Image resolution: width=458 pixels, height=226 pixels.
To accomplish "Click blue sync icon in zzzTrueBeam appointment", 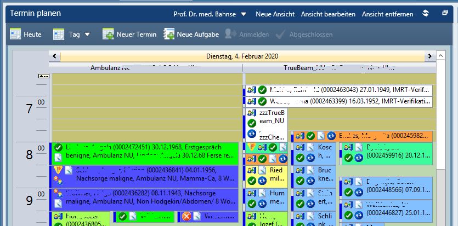I will pos(252,134).
